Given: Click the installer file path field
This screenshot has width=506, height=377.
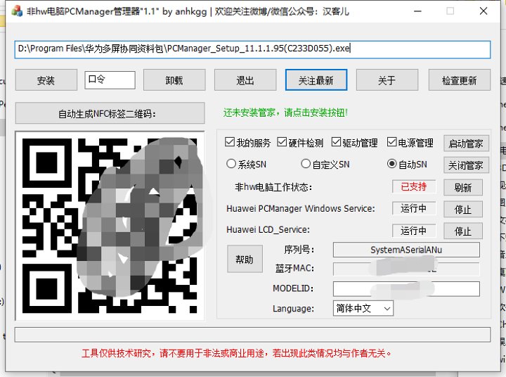Looking at the screenshot, I should [x=252, y=49].
